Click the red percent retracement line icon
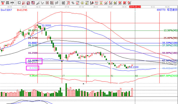178x104 pixels. tap(77, 3)
